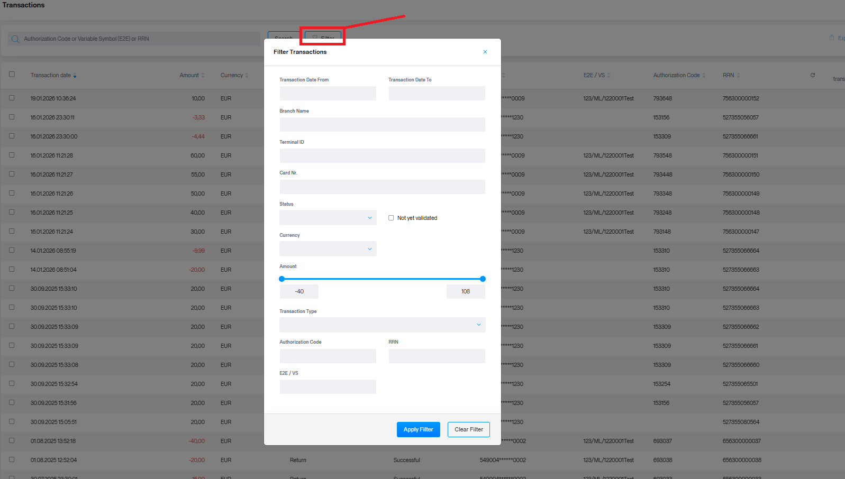Click the refresh icon in table header
Screen dimensions: 845x479
click(x=813, y=75)
